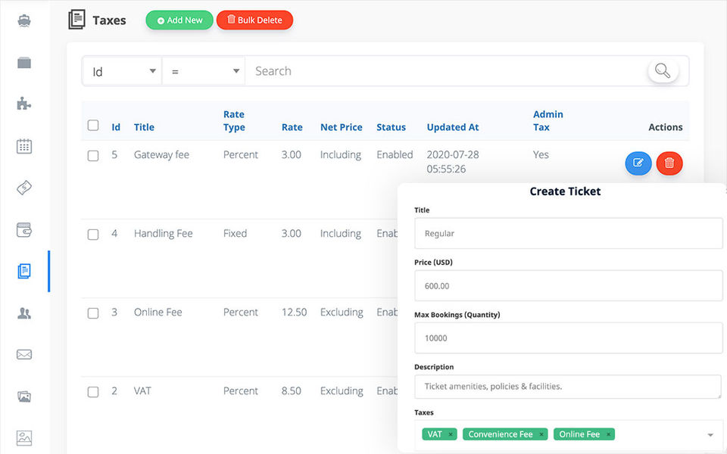Click the ticket Title field
The width and height of the screenshot is (727, 454).
pos(569,234)
